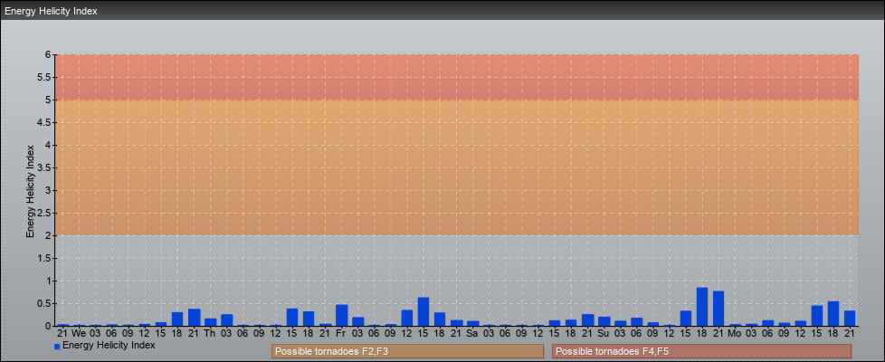Screen dimensions: 885x362
Task: Click the bar above the 'Su' label
Action: pos(604,321)
